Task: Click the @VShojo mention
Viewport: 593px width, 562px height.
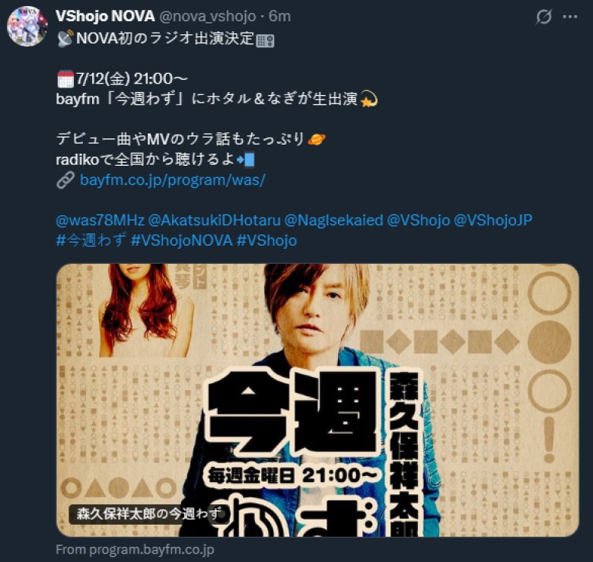Action: 418,220
